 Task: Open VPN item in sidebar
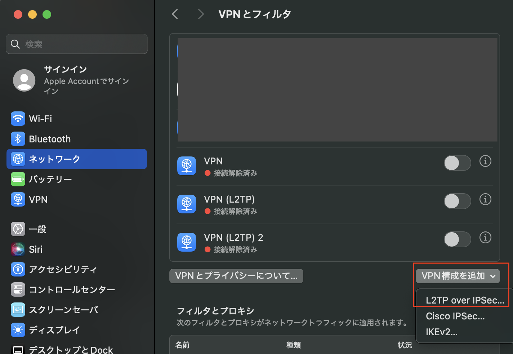[77, 199]
